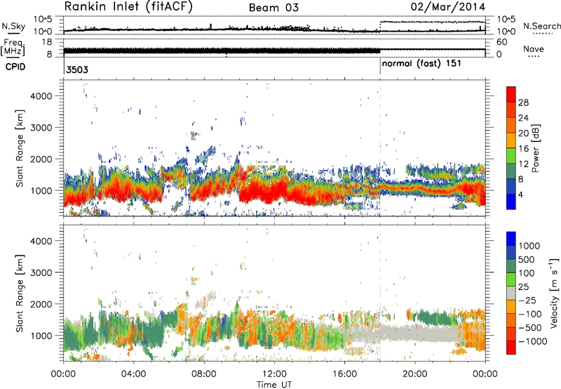This screenshot has height=389, width=561.
Task: Click the '08:00' time axis tick label
Action: (204, 374)
